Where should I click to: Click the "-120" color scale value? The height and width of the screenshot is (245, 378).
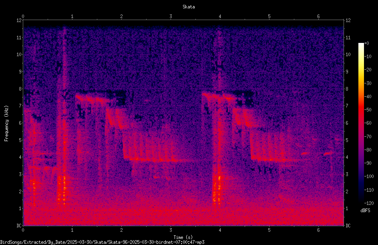point(369,203)
